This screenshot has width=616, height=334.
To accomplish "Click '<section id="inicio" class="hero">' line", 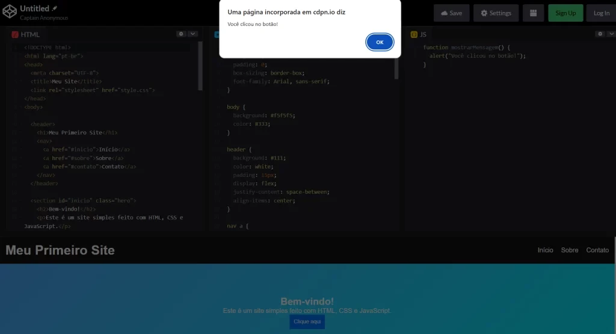I will pos(83,200).
